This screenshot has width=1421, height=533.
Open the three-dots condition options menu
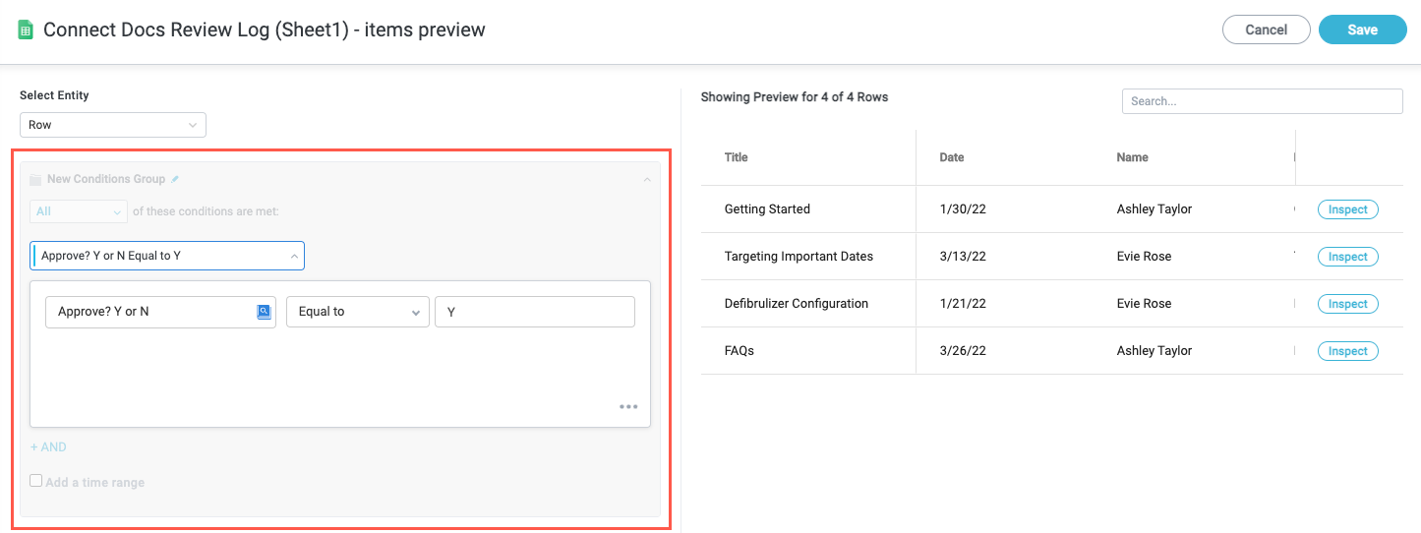point(628,407)
